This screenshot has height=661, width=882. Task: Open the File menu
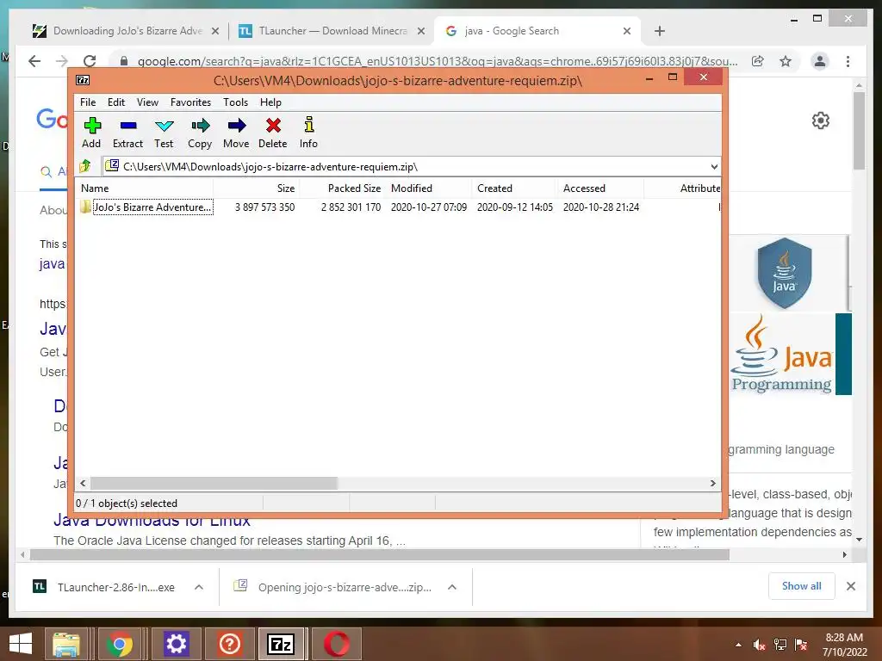[x=88, y=102]
